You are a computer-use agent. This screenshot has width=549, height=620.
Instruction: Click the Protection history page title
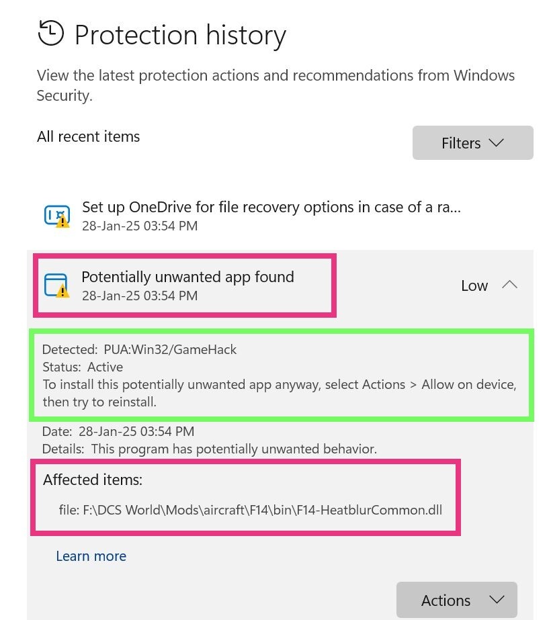pyautogui.click(x=180, y=35)
